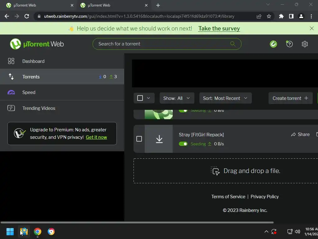Image resolution: width=318 pixels, height=239 pixels.
Task: Click the network icon in system tray
Action: pos(290,232)
